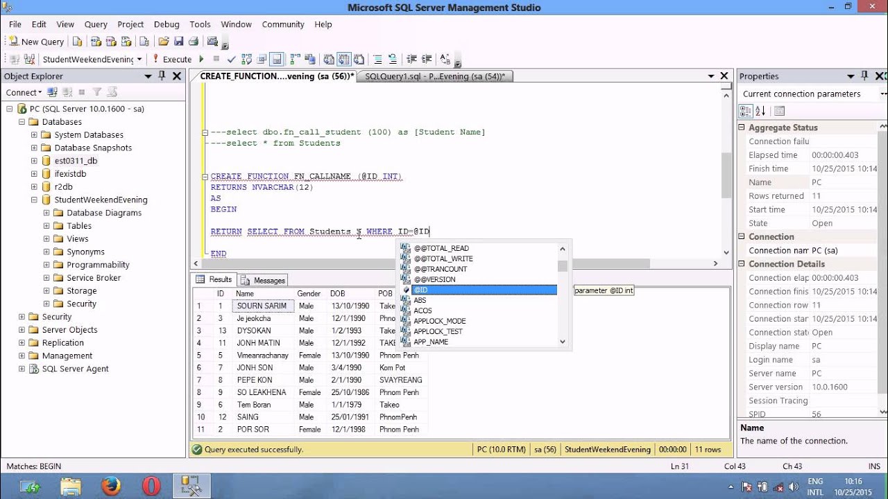Click the Parse checkmark icon
The image size is (888, 499).
(232, 60)
